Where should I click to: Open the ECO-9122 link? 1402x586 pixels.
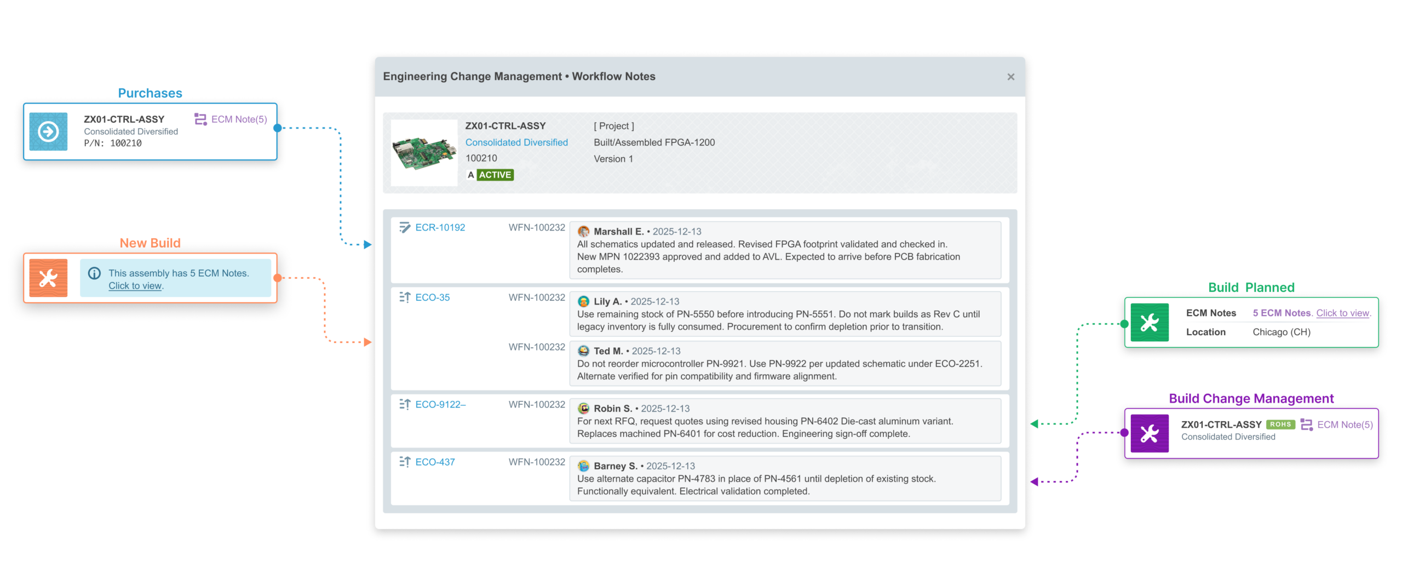point(440,405)
